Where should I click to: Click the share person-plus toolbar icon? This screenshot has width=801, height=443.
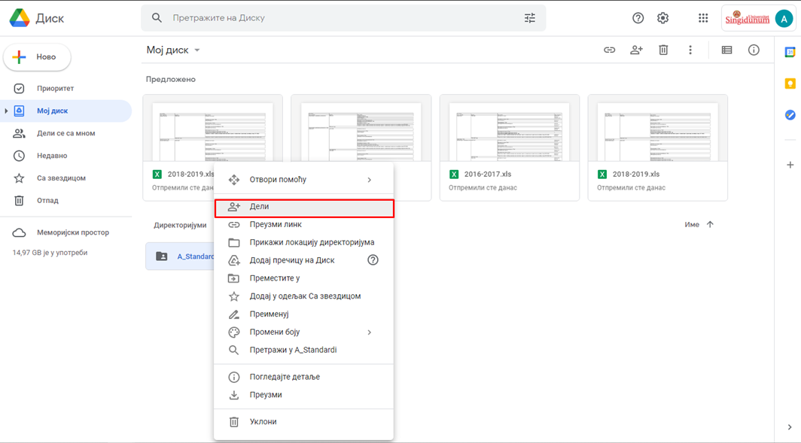click(x=636, y=50)
